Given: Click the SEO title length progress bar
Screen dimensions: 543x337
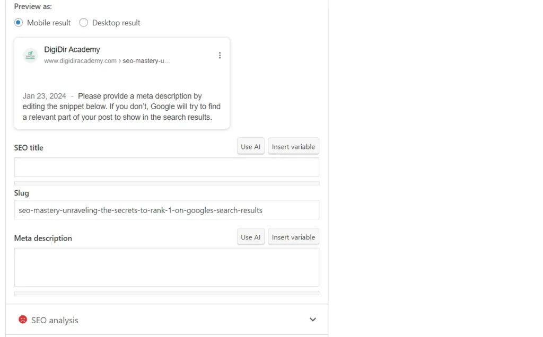Looking at the screenshot, I should pos(167,183).
